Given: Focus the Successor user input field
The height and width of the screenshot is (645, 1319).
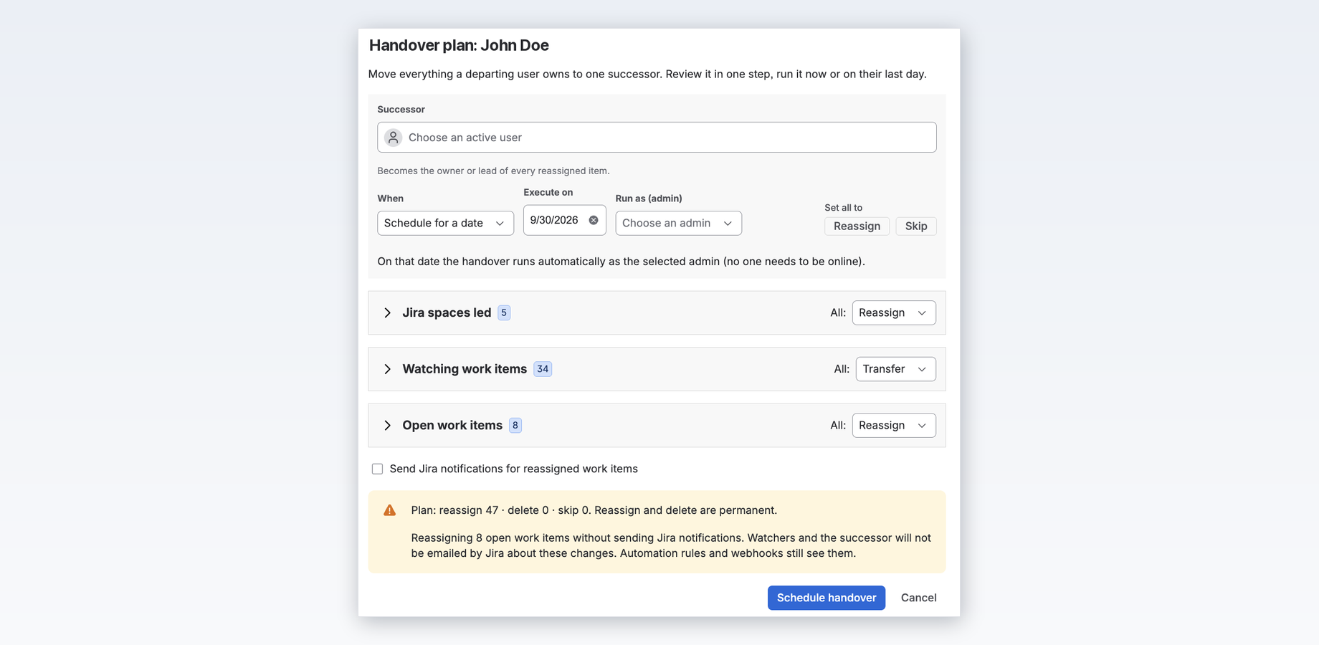Looking at the screenshot, I should point(657,138).
